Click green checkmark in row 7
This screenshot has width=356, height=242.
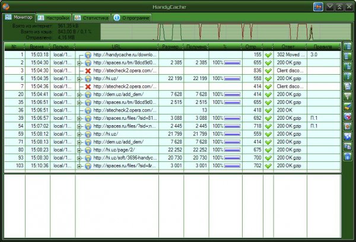(268, 87)
